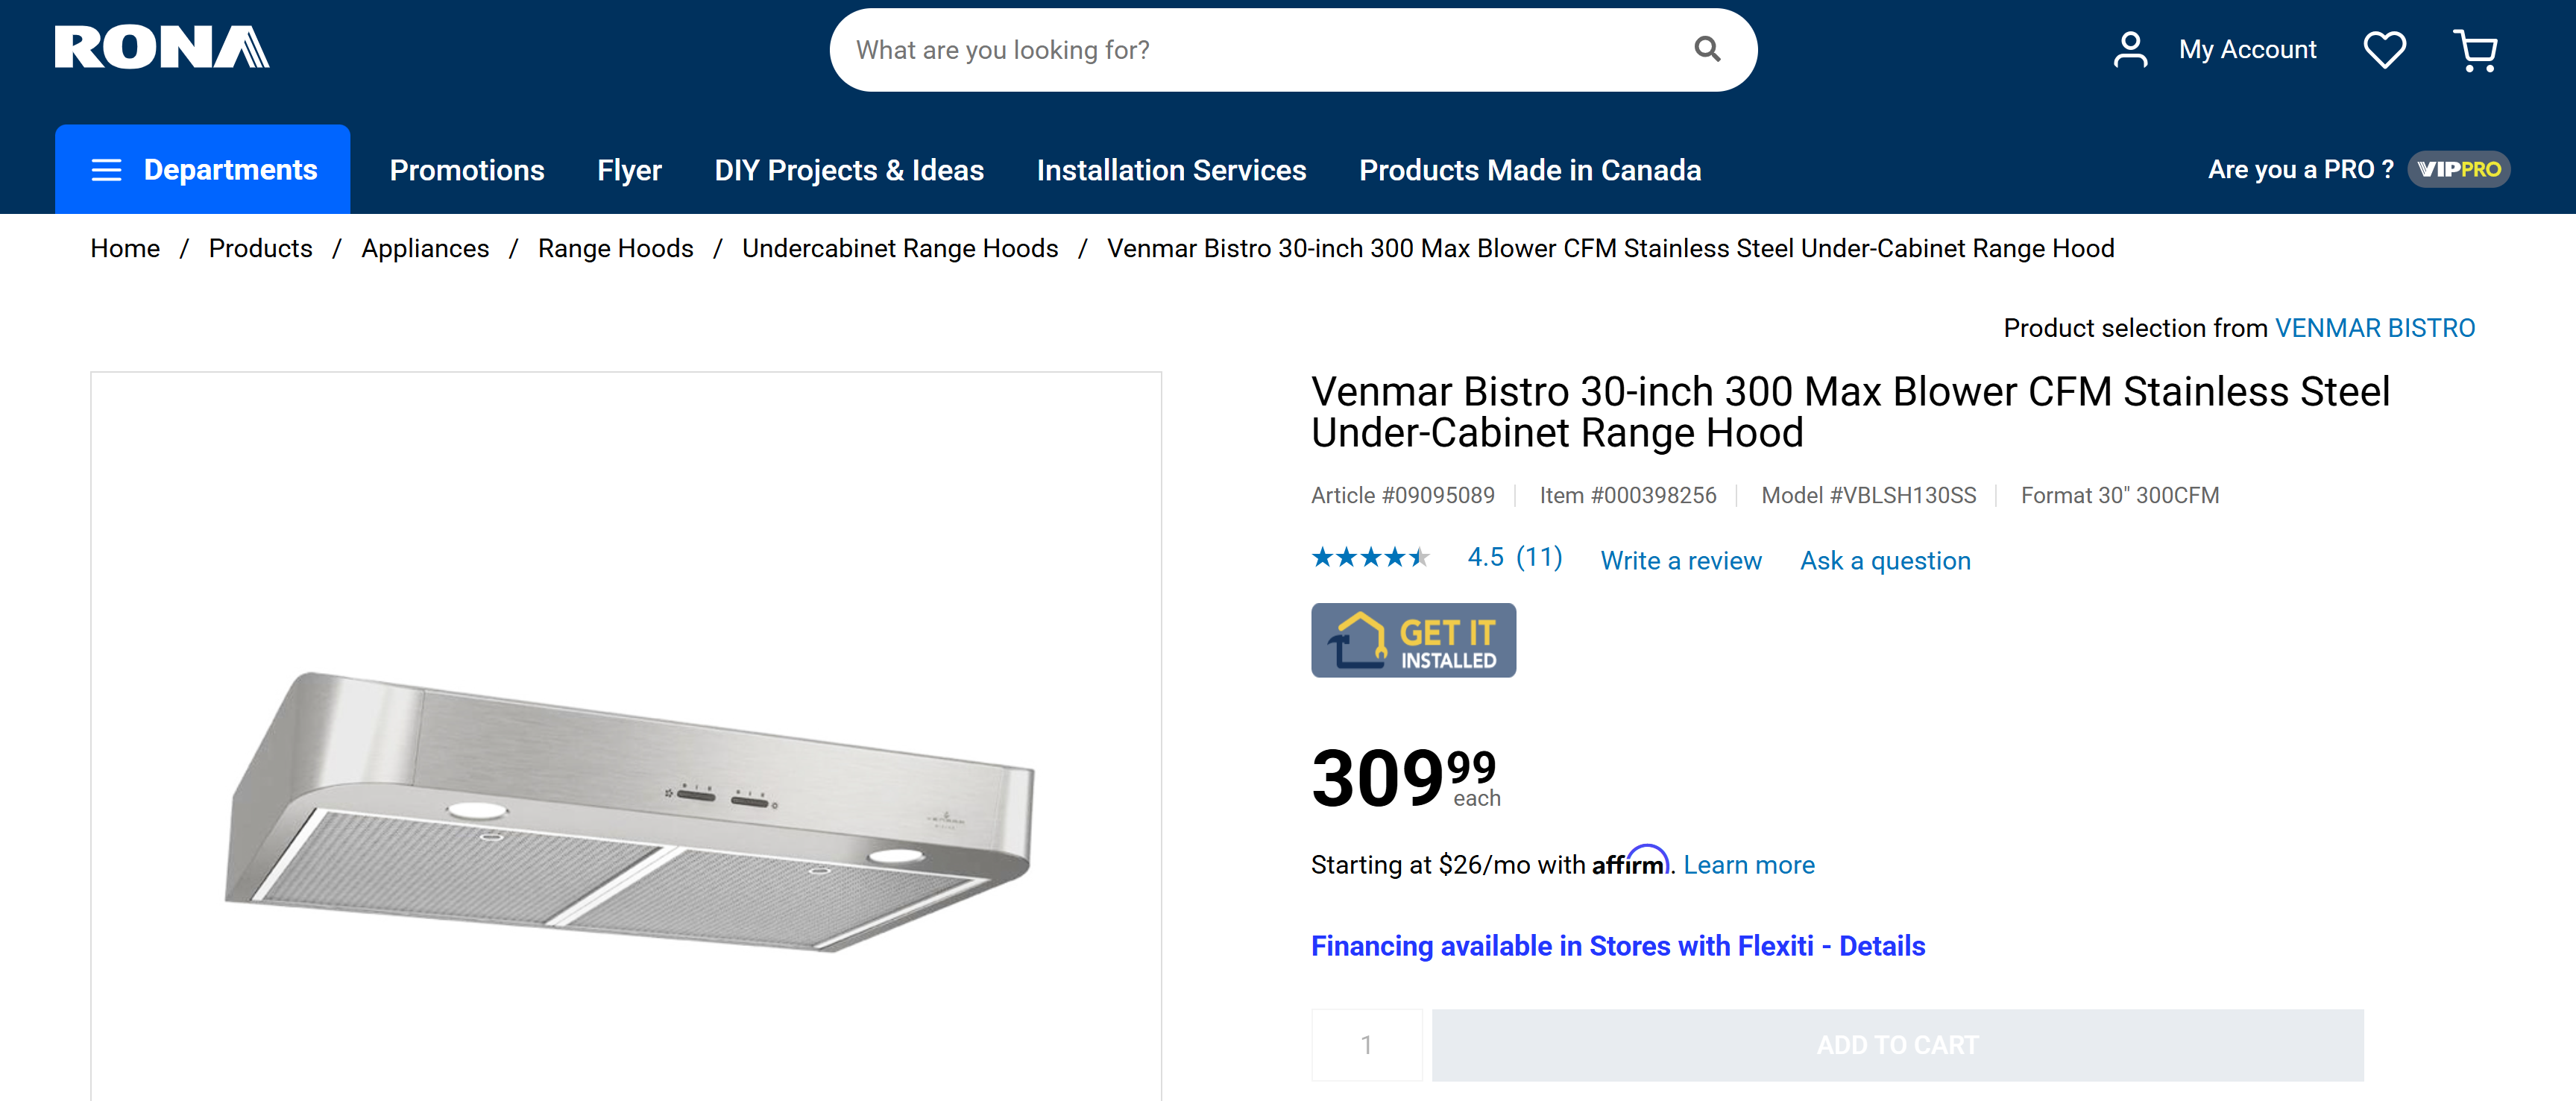Open the wishlist heart icon
Image resolution: width=2576 pixels, height=1101 pixels.
(x=2385, y=49)
